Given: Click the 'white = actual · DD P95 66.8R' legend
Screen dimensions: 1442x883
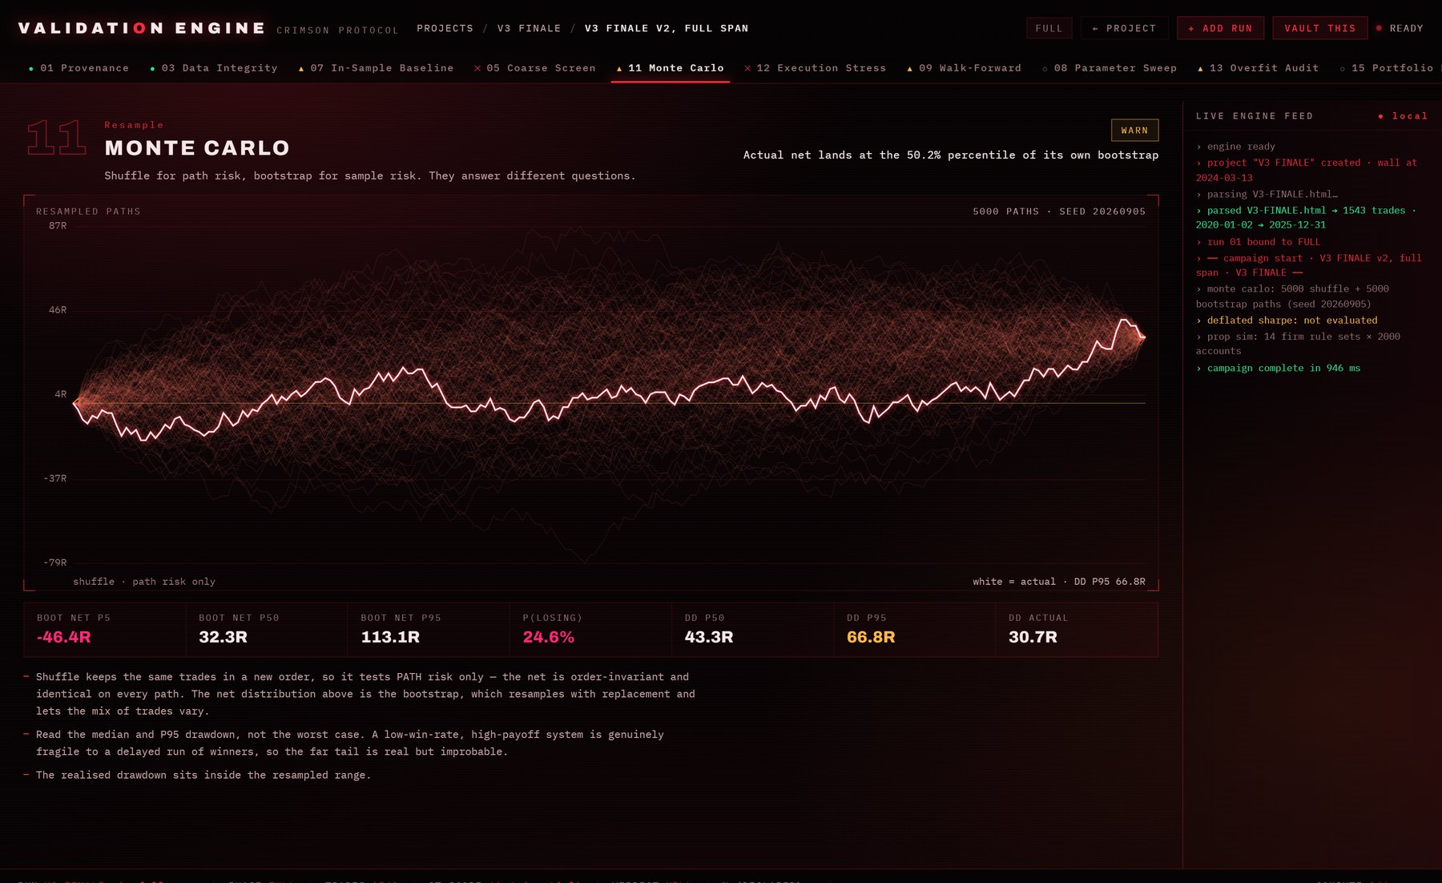Looking at the screenshot, I should click(x=1058, y=582).
